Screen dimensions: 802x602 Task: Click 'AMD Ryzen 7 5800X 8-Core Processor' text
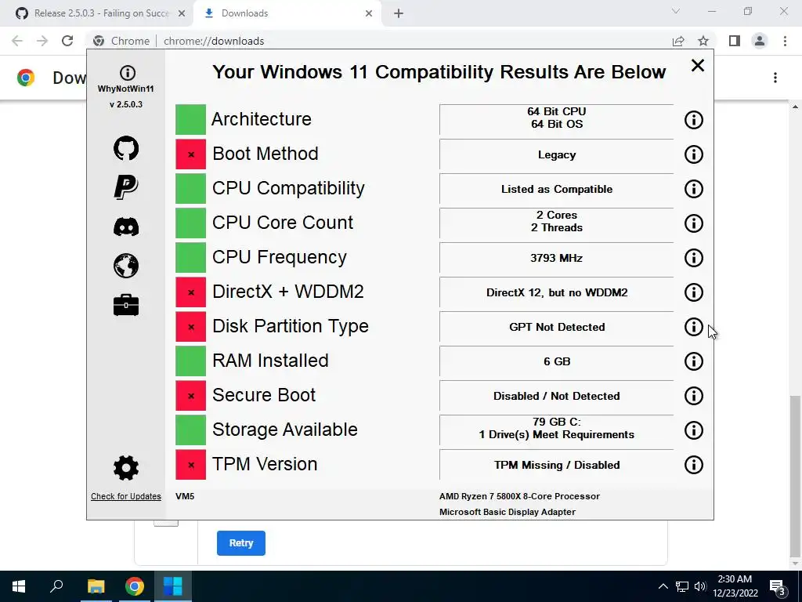pyautogui.click(x=519, y=496)
